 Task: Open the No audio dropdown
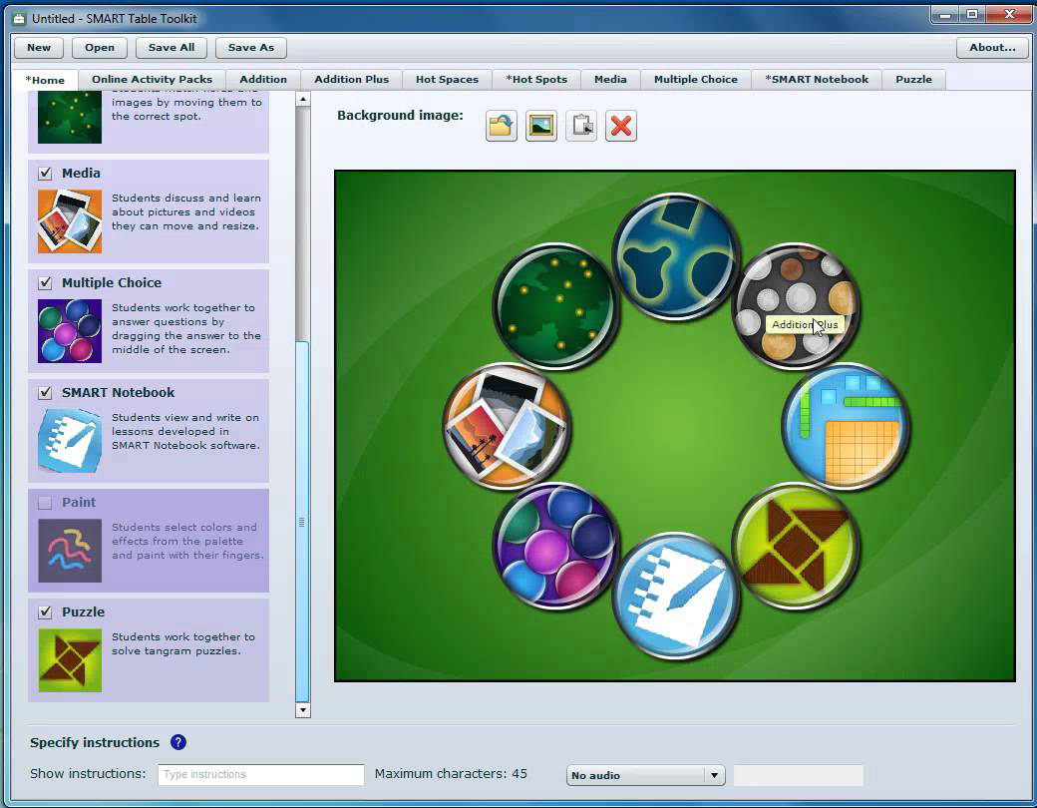[645, 775]
